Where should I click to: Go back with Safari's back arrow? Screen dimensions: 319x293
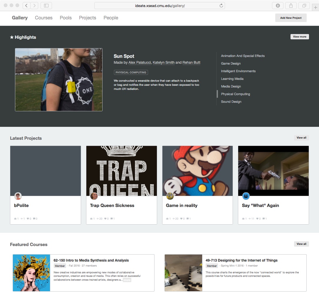26,6
